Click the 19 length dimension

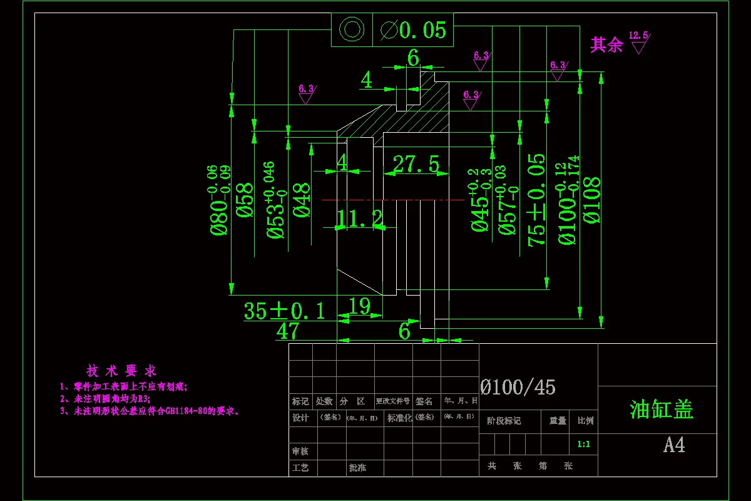(359, 306)
